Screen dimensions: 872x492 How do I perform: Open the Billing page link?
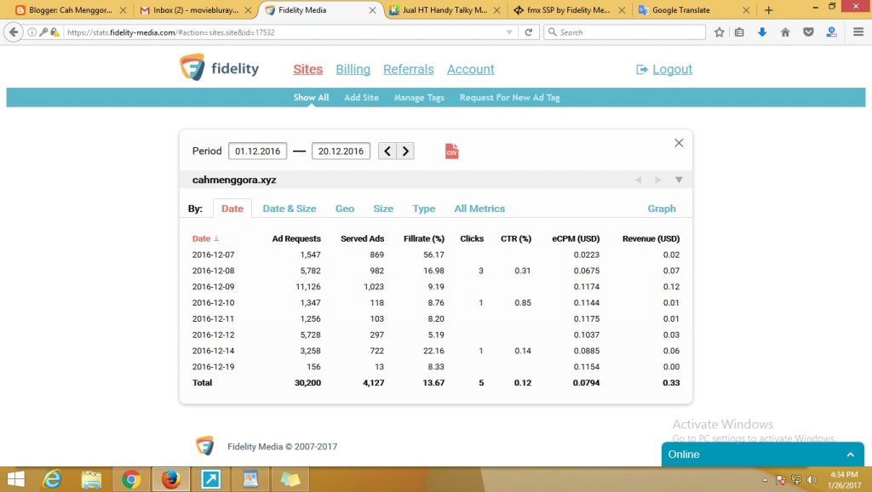(353, 70)
